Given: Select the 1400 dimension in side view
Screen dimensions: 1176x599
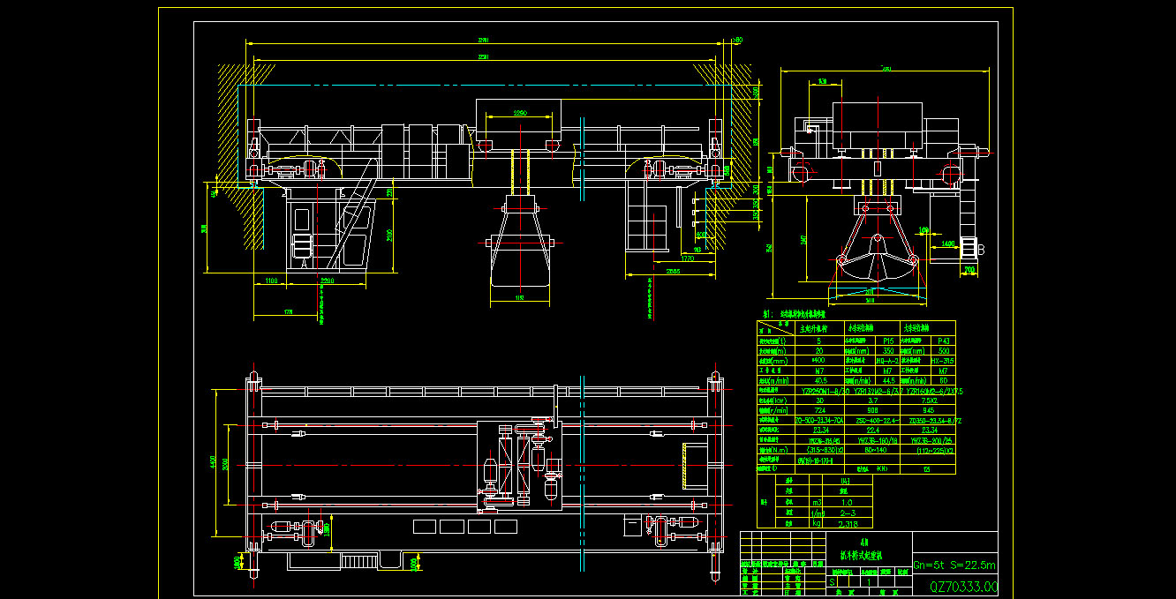Looking at the screenshot, I should pyautogui.click(x=947, y=243).
